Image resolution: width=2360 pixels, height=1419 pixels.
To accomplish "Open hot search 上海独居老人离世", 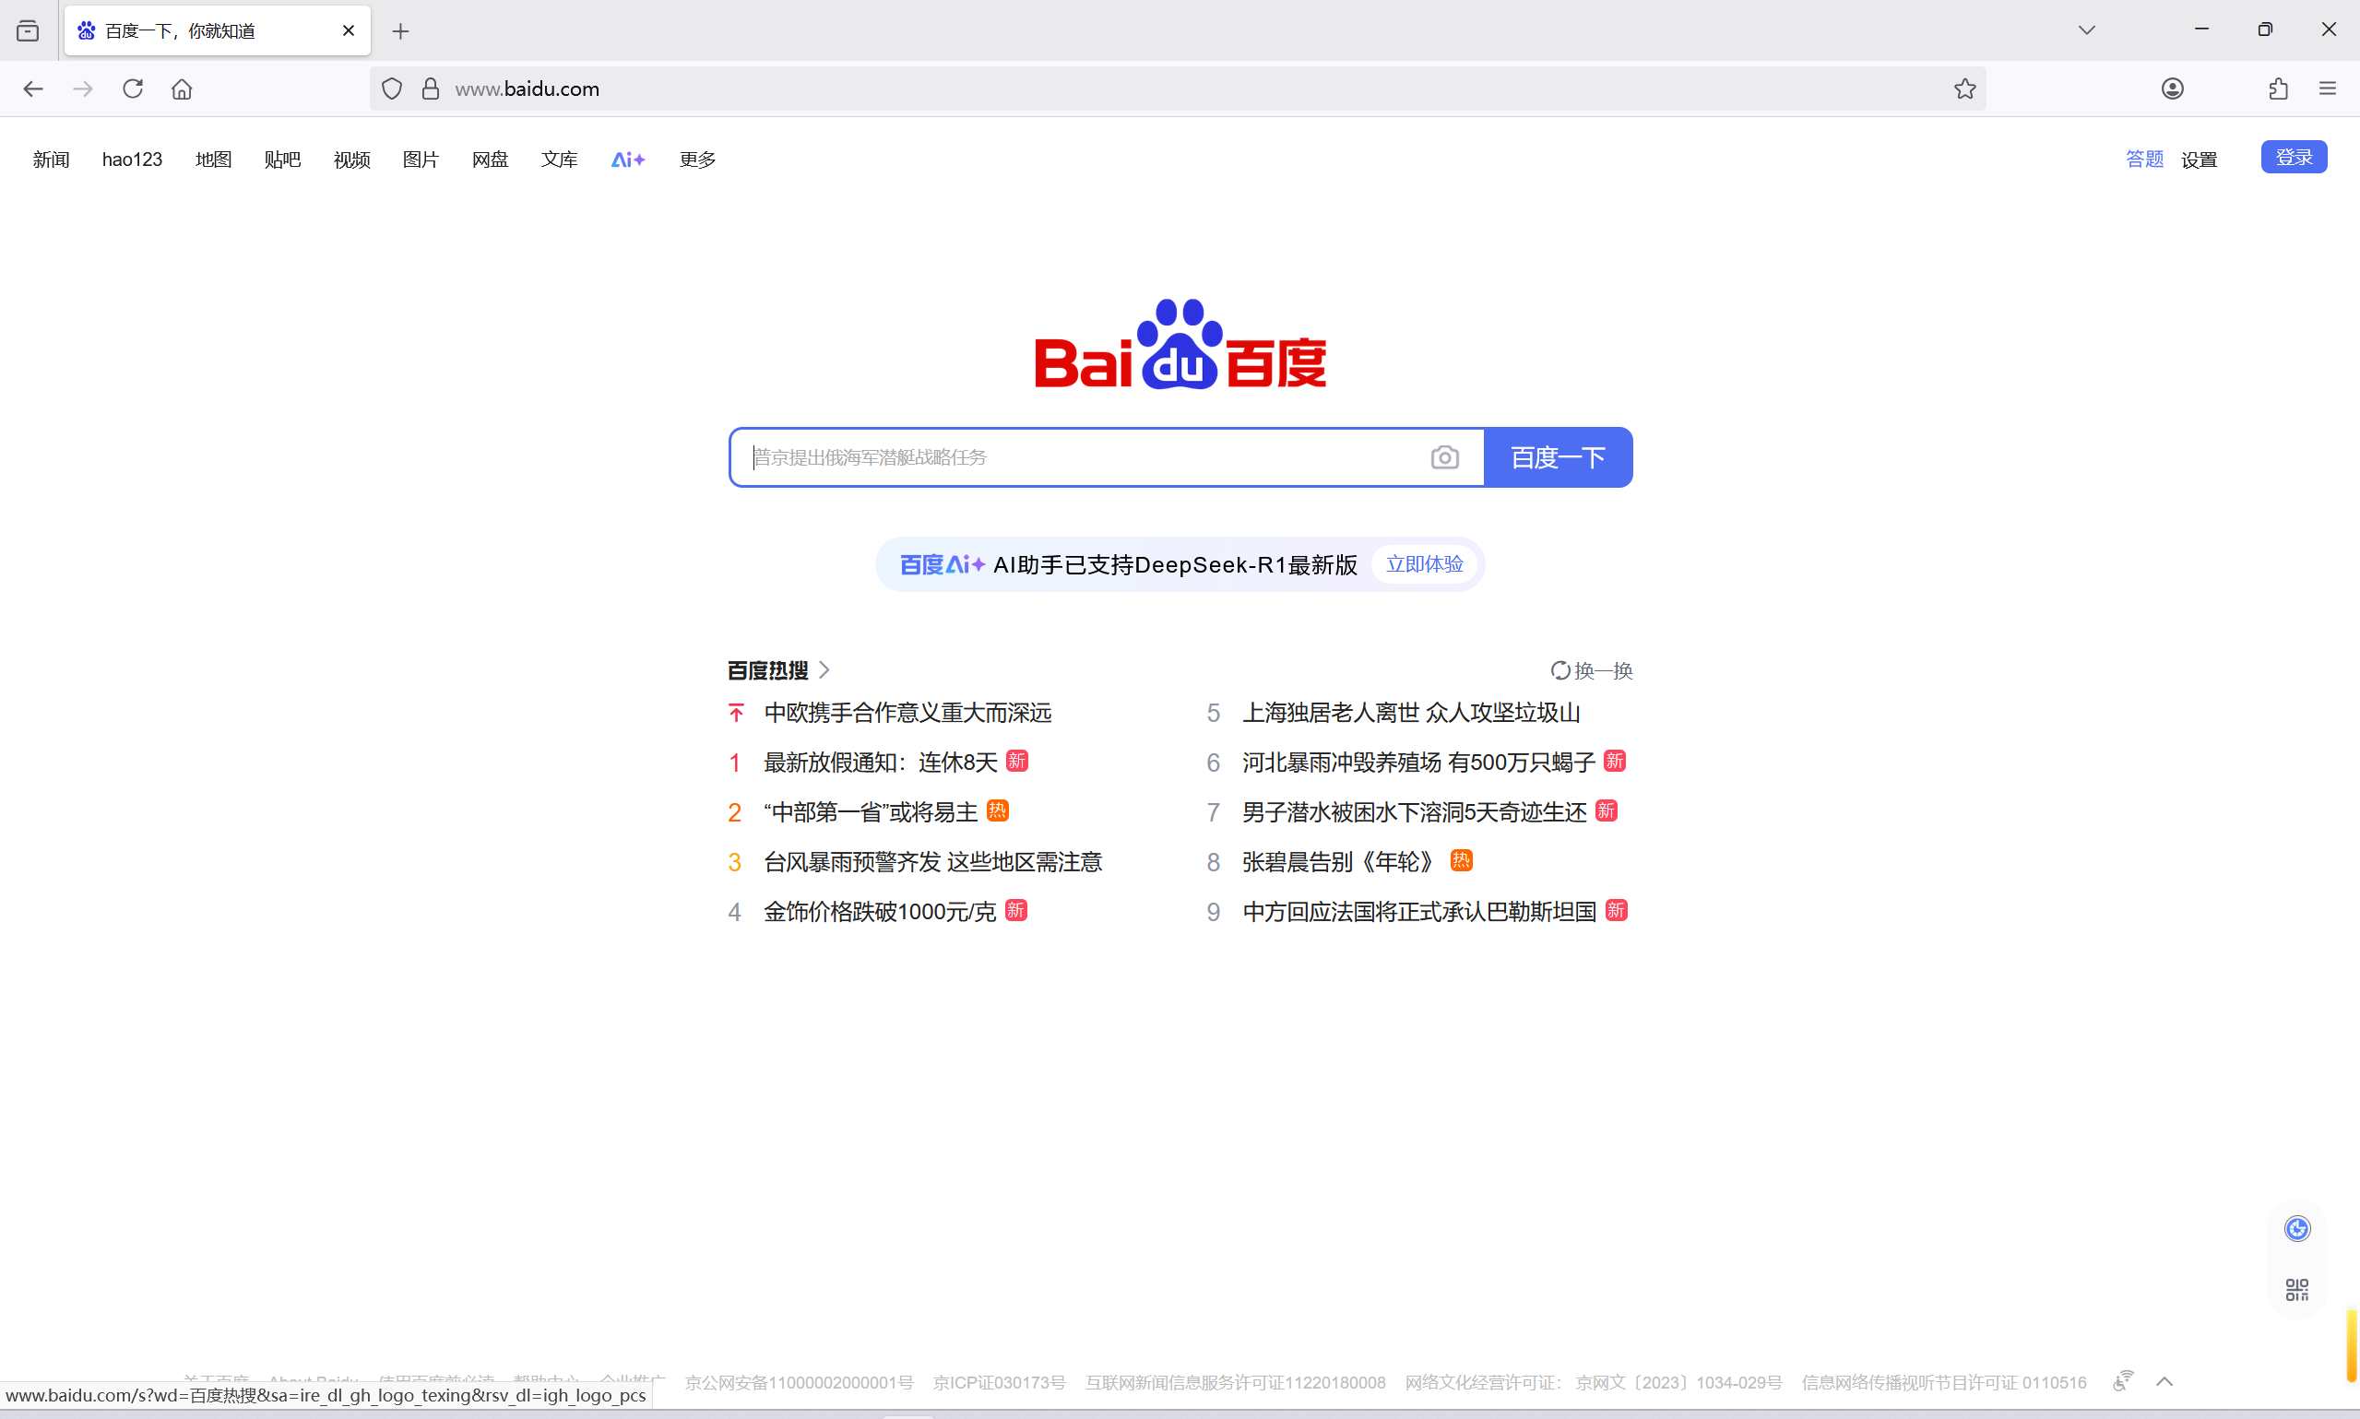I will pos(1410,713).
